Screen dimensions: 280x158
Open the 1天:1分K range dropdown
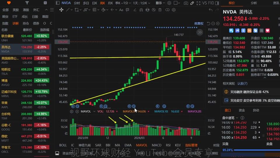142,3
